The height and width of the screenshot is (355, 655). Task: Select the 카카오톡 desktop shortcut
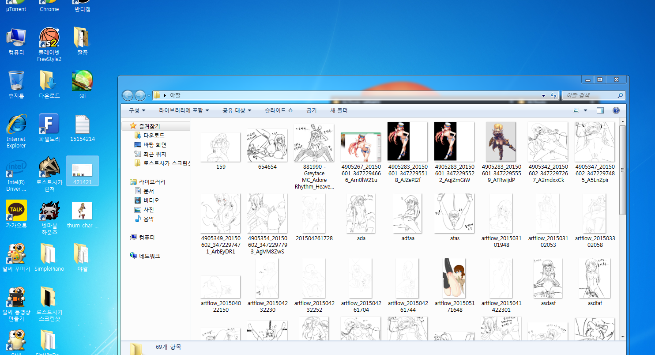[x=16, y=215]
